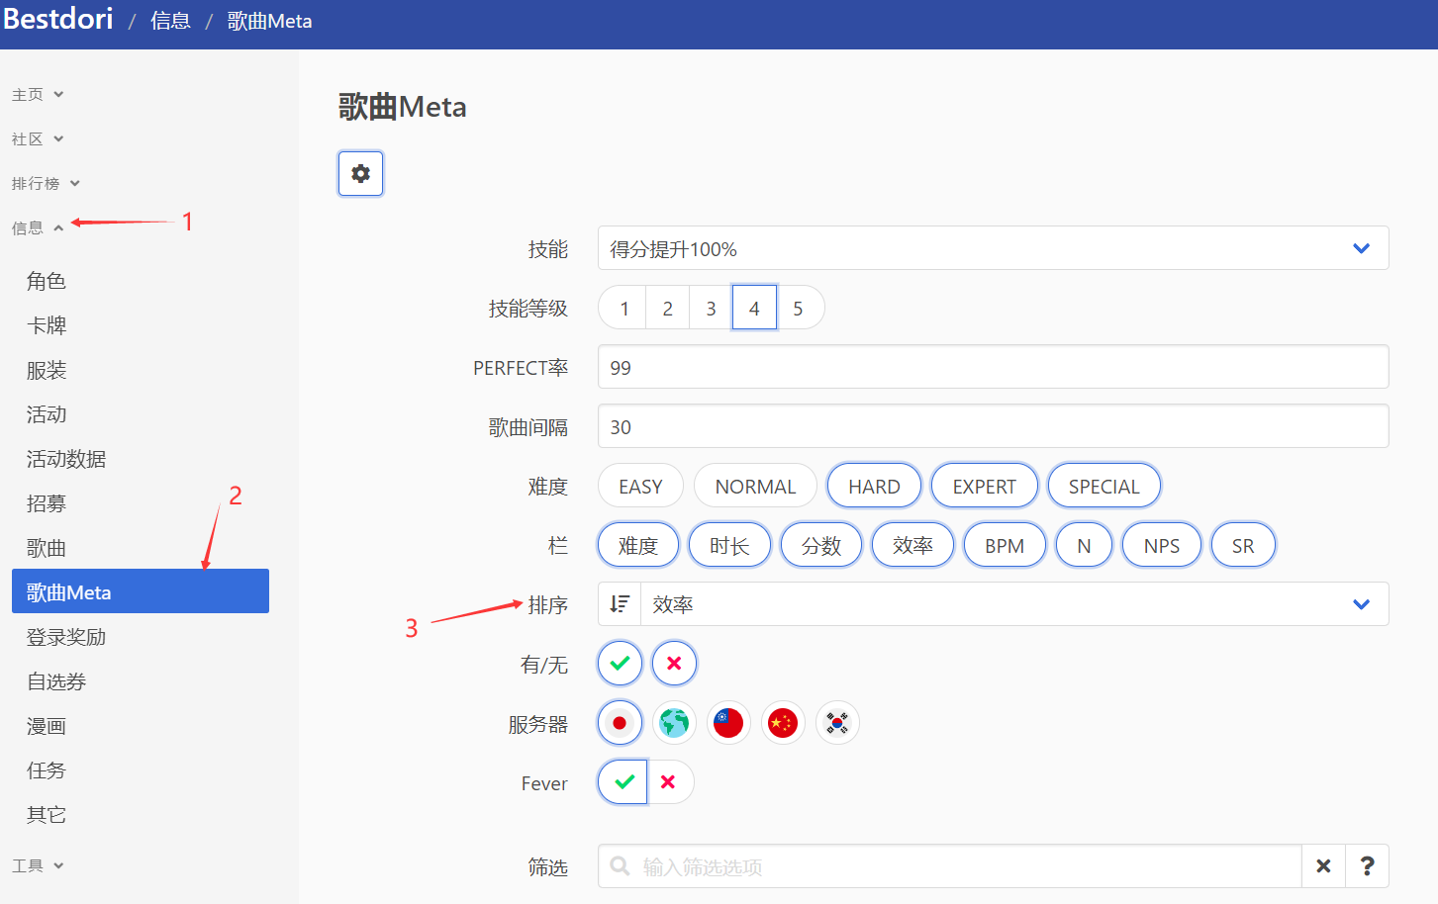The height and width of the screenshot is (904, 1438).
Task: Click the magnifier icon in 筛选 field
Action: tap(621, 866)
